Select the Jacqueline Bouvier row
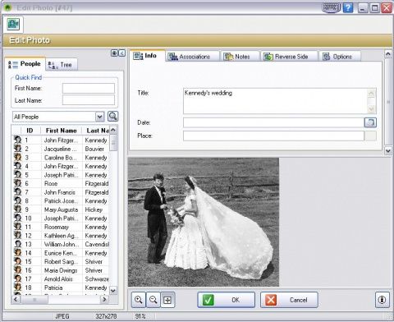Viewport: 394px width, 322px height. click(x=62, y=149)
